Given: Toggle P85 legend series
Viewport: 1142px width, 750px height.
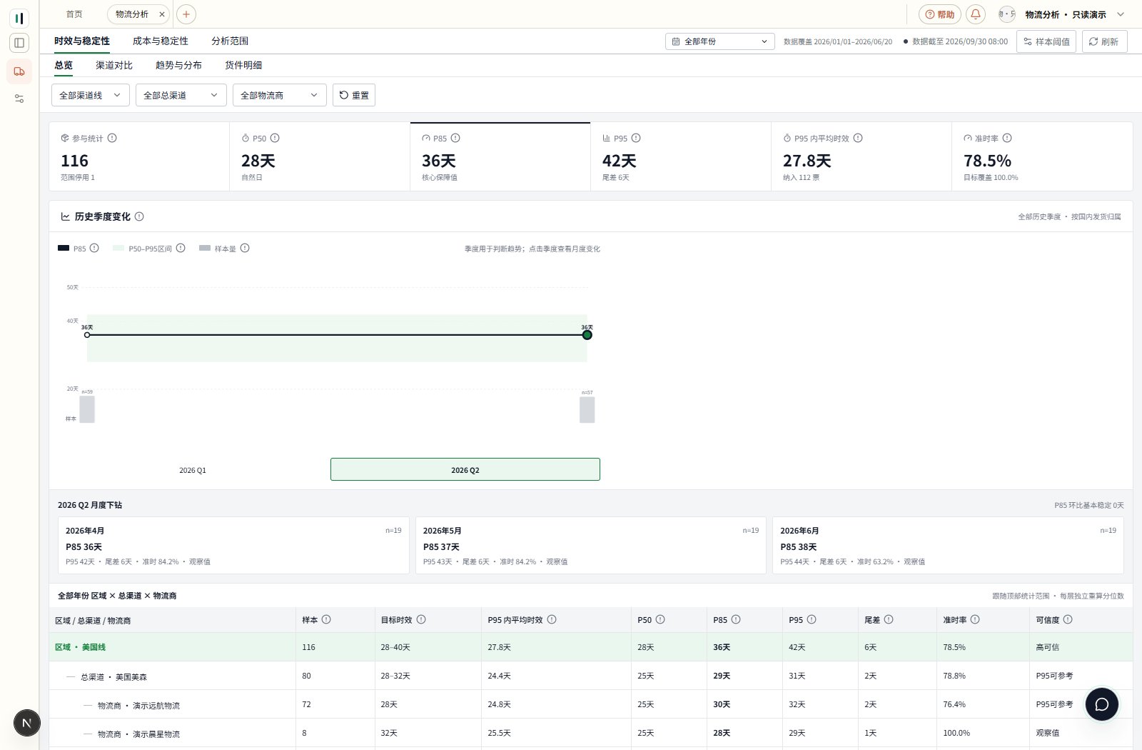Looking at the screenshot, I should point(72,249).
